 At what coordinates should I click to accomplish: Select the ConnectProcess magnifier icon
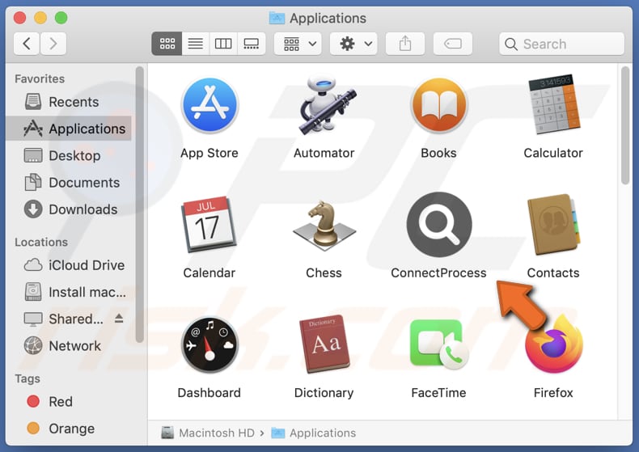tap(439, 224)
